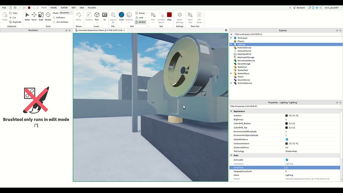Open Game Settings
This screenshot has width=343, height=193.
[180, 18]
